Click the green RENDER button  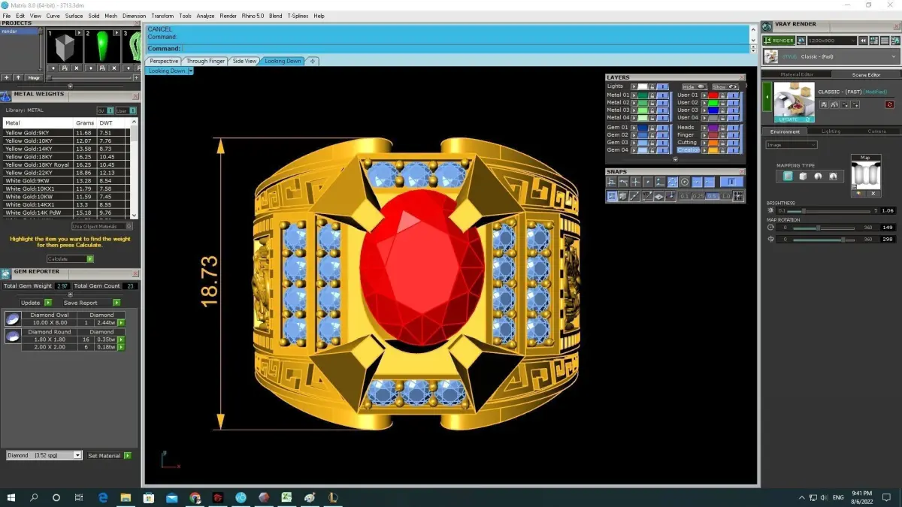coord(779,41)
